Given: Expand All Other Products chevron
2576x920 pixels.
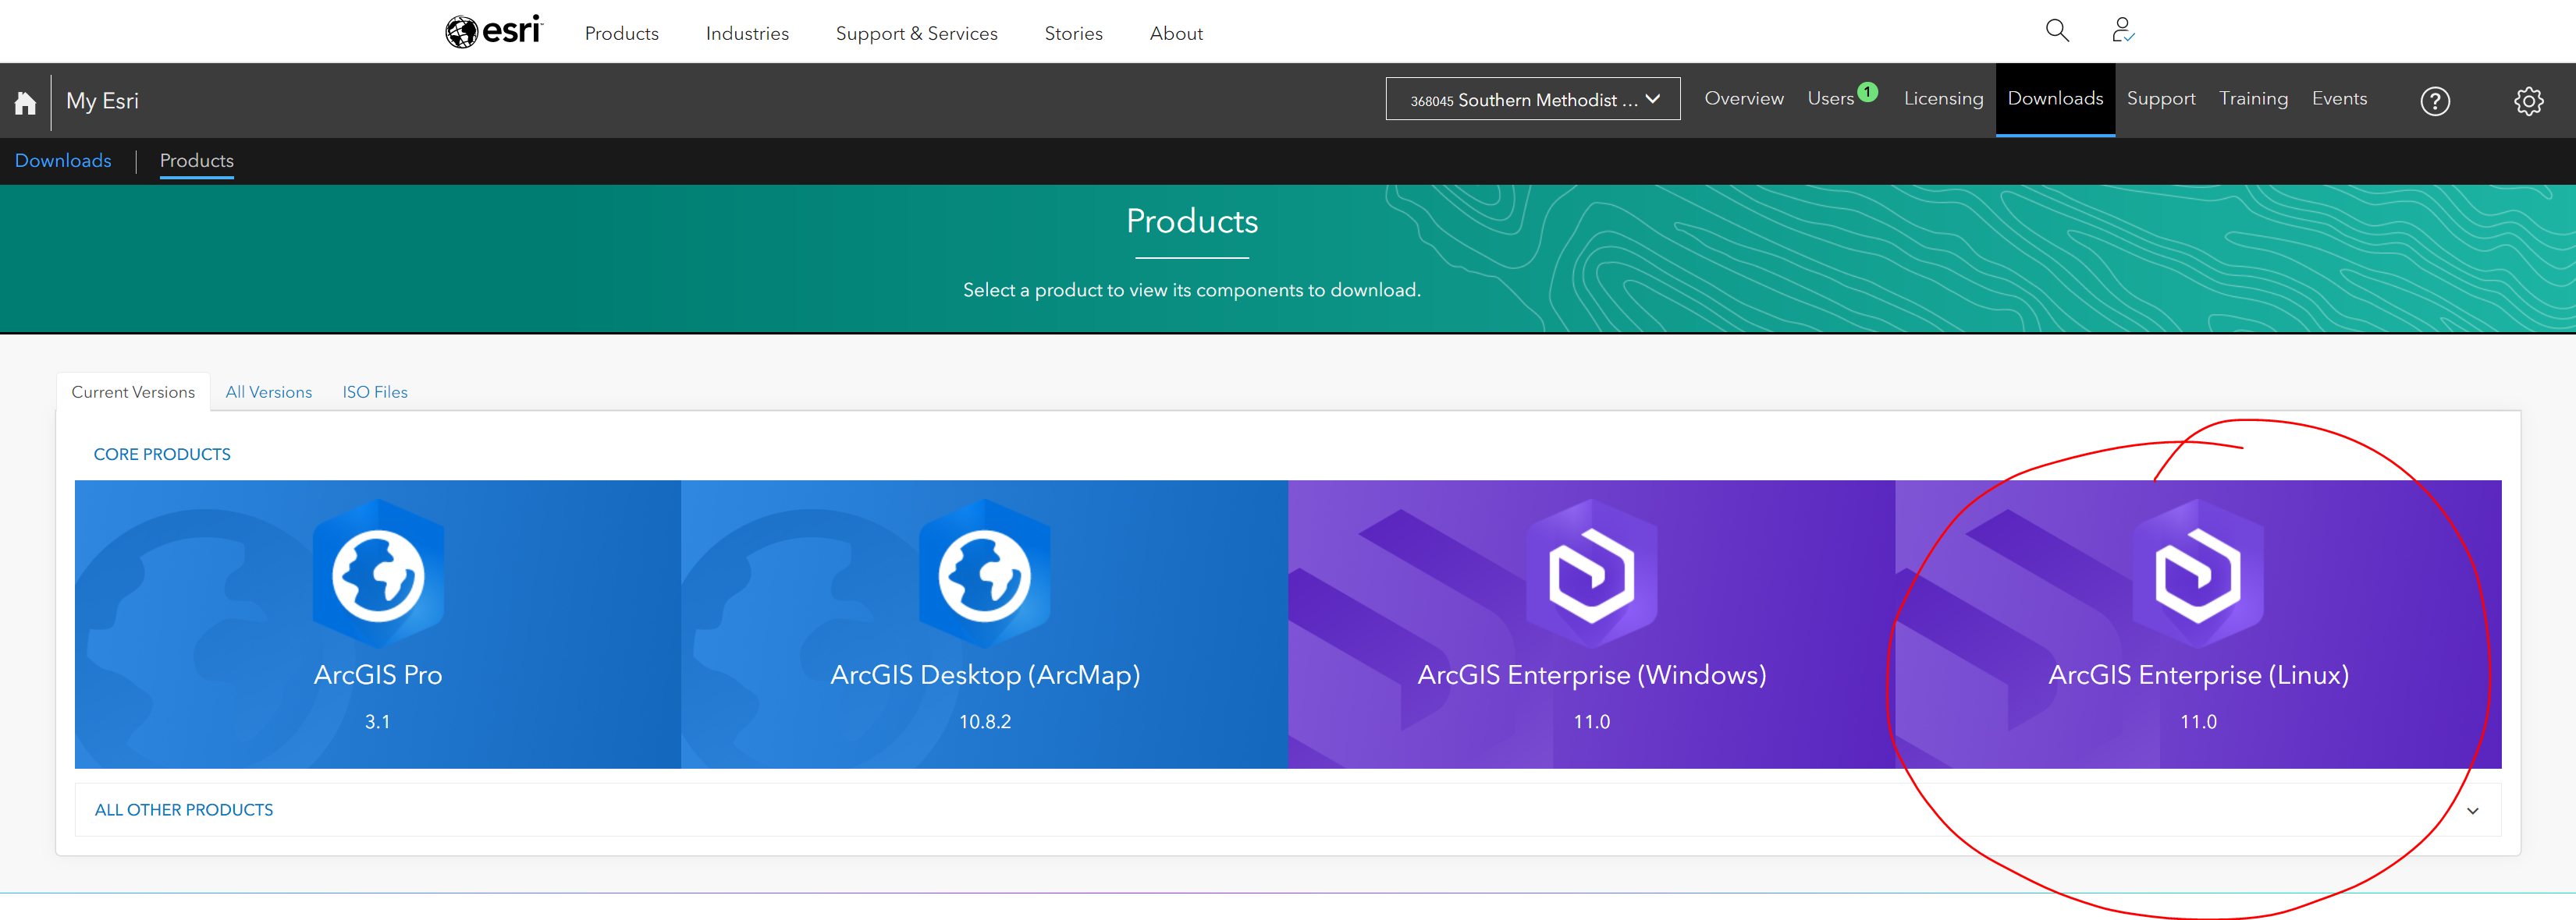Looking at the screenshot, I should 2472,811.
